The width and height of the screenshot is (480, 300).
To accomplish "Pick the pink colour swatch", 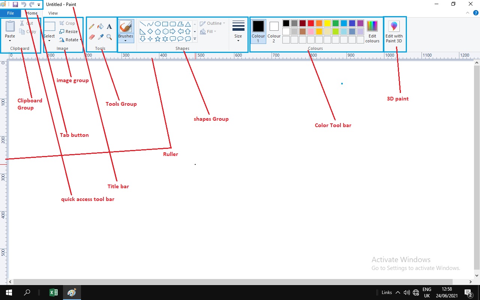I will 311,31.
